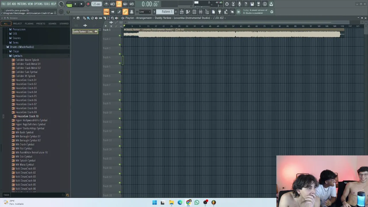Expand the Toms folder
This screenshot has height=207, width=368.
[16, 43]
